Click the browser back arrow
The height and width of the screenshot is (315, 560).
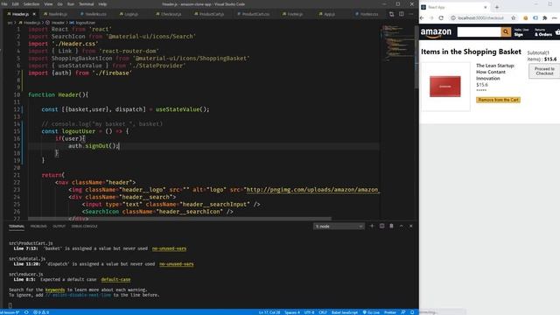click(422, 17)
